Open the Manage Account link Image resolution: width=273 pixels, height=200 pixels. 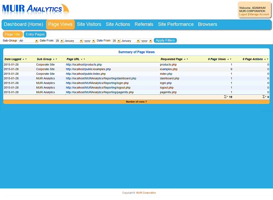(259, 14)
